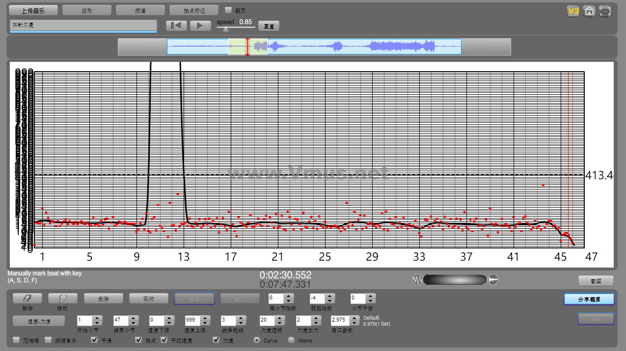The image size is (626, 351).
Task: Enable the 翻页 page-turn checkbox
Action: pos(228,10)
